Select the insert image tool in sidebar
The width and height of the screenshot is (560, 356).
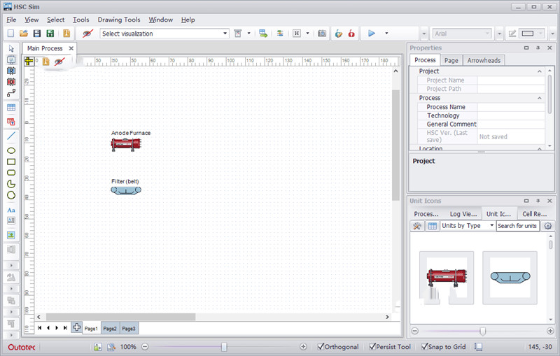click(11, 235)
